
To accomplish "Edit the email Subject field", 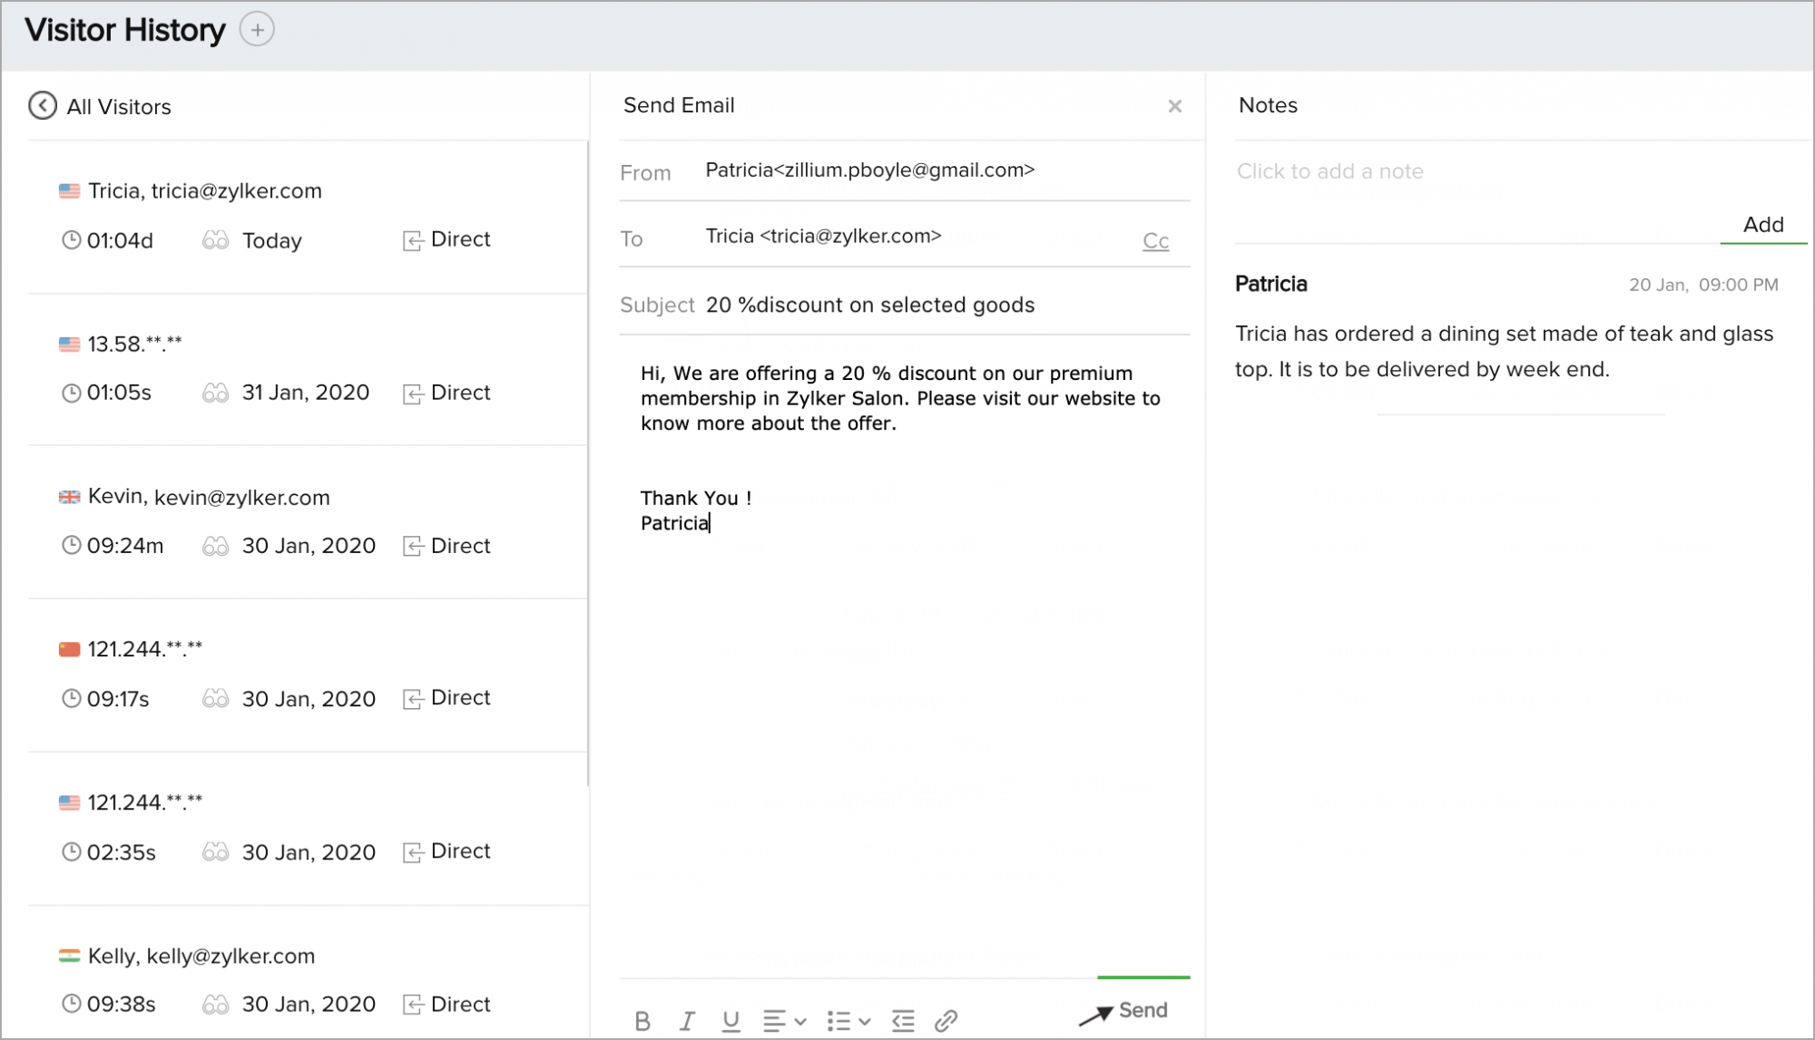I will (944, 306).
